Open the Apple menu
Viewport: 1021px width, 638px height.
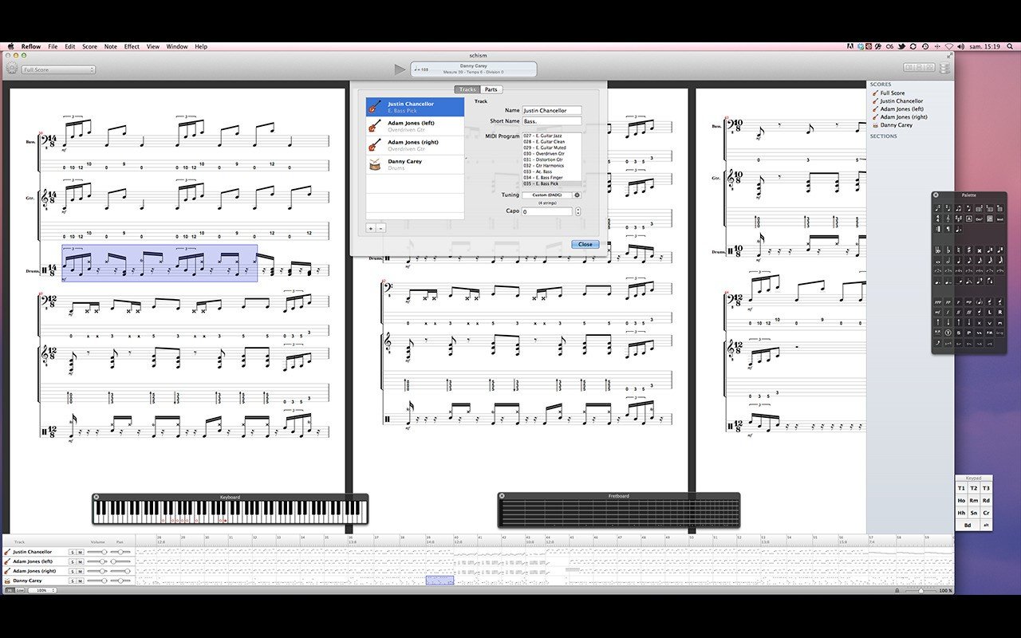10,46
